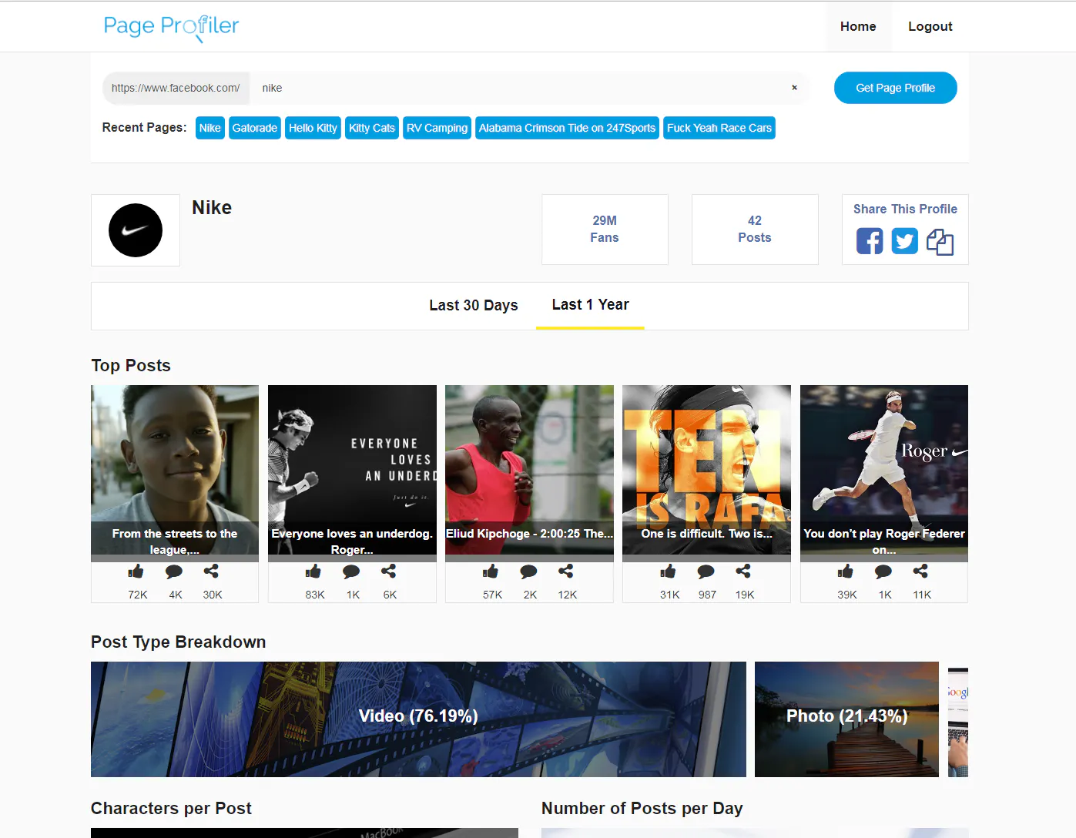Click the 57K likes count
1076x838 pixels.
click(492, 595)
